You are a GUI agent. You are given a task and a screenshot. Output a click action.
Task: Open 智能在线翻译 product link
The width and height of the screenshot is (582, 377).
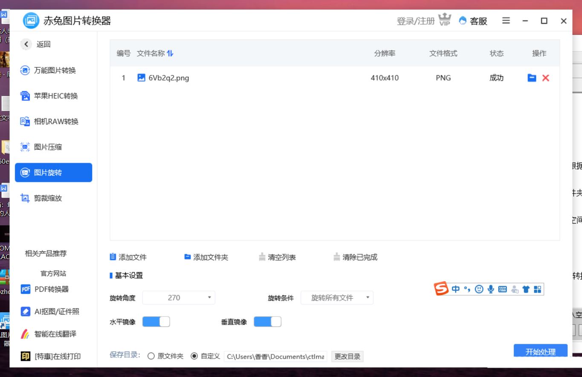click(x=49, y=334)
